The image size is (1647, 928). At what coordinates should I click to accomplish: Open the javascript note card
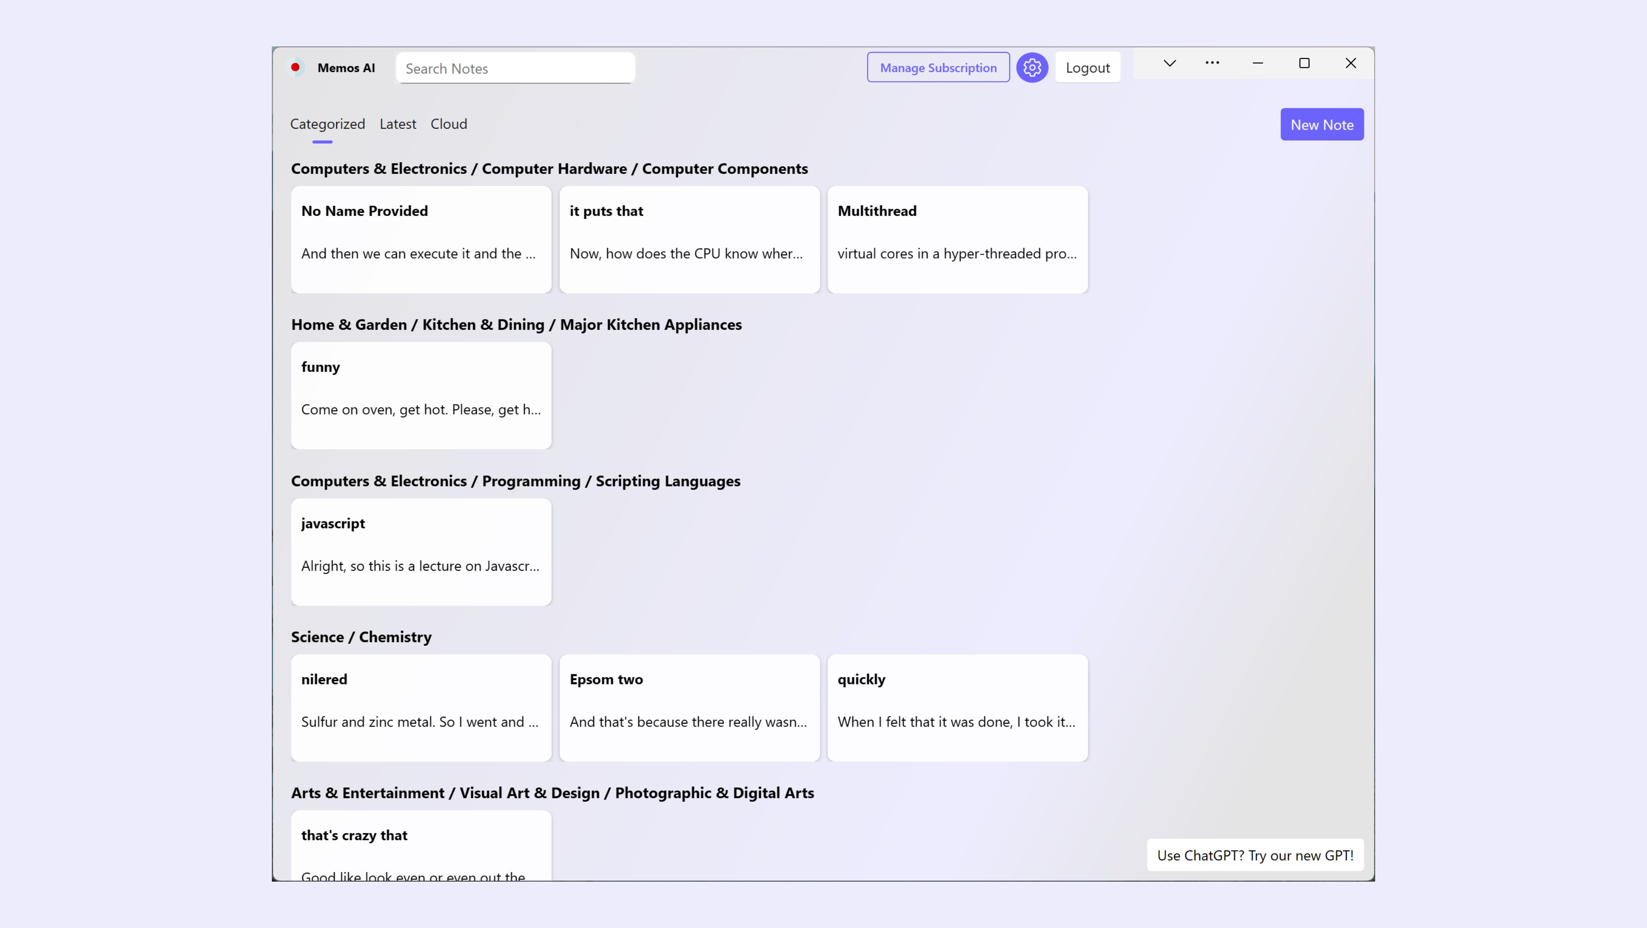coord(421,551)
